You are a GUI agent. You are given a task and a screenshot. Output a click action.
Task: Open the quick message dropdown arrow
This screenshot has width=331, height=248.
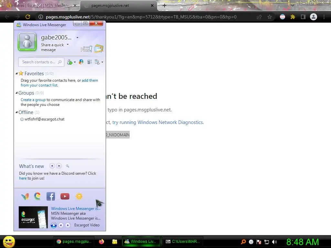(68, 45)
